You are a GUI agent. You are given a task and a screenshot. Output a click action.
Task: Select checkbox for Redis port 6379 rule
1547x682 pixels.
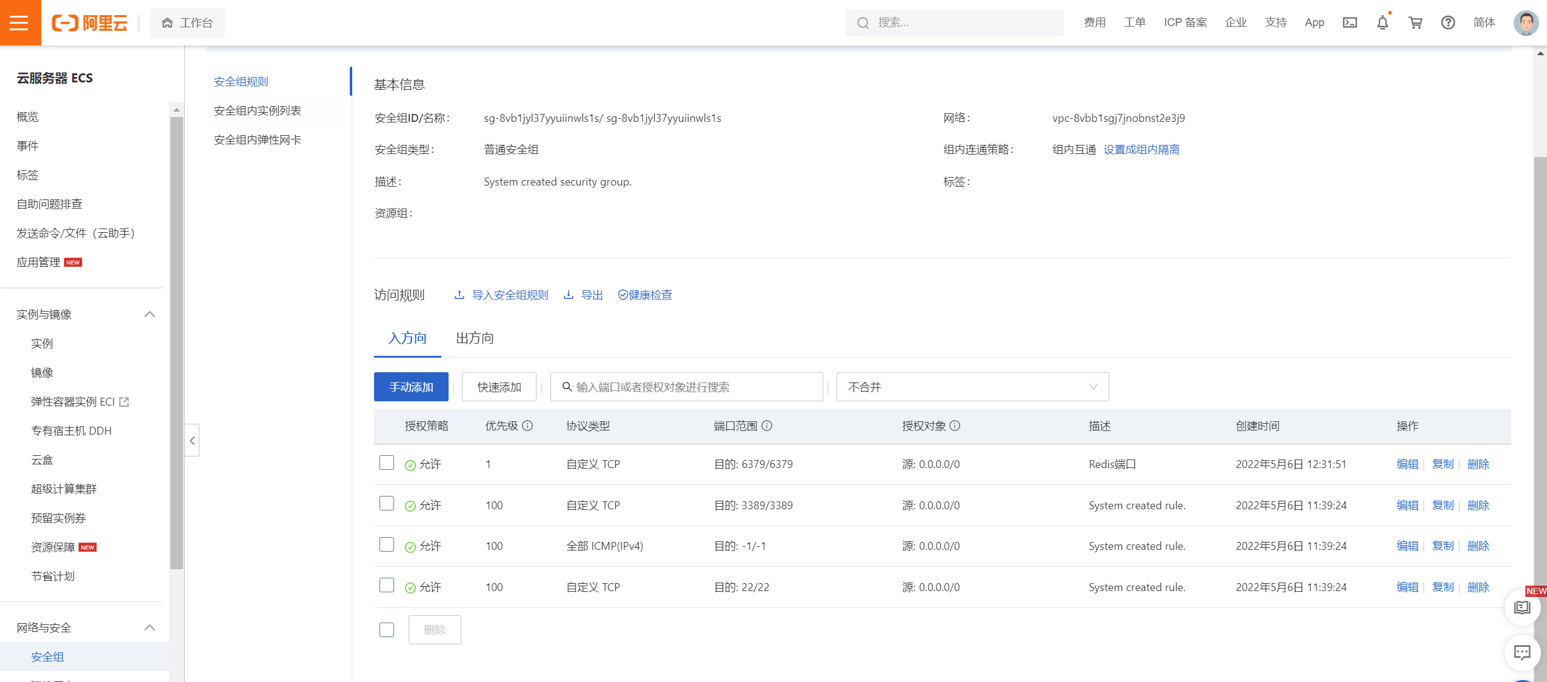387,463
